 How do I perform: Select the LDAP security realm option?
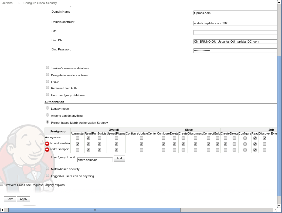tap(47, 81)
